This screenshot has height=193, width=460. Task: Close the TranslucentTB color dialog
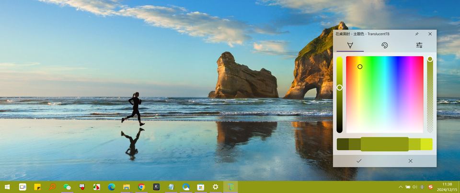point(430,34)
